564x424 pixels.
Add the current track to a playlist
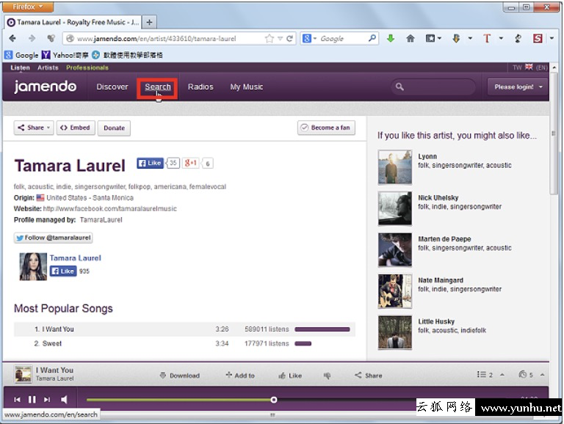240,376
